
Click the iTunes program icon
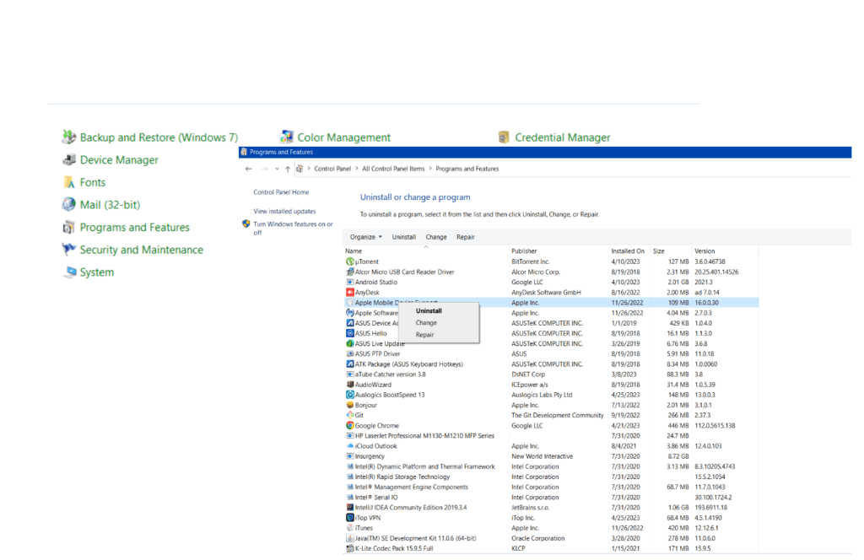pyautogui.click(x=352, y=528)
